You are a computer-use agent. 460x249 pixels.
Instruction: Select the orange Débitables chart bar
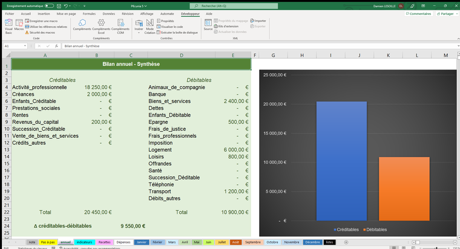coord(404,189)
